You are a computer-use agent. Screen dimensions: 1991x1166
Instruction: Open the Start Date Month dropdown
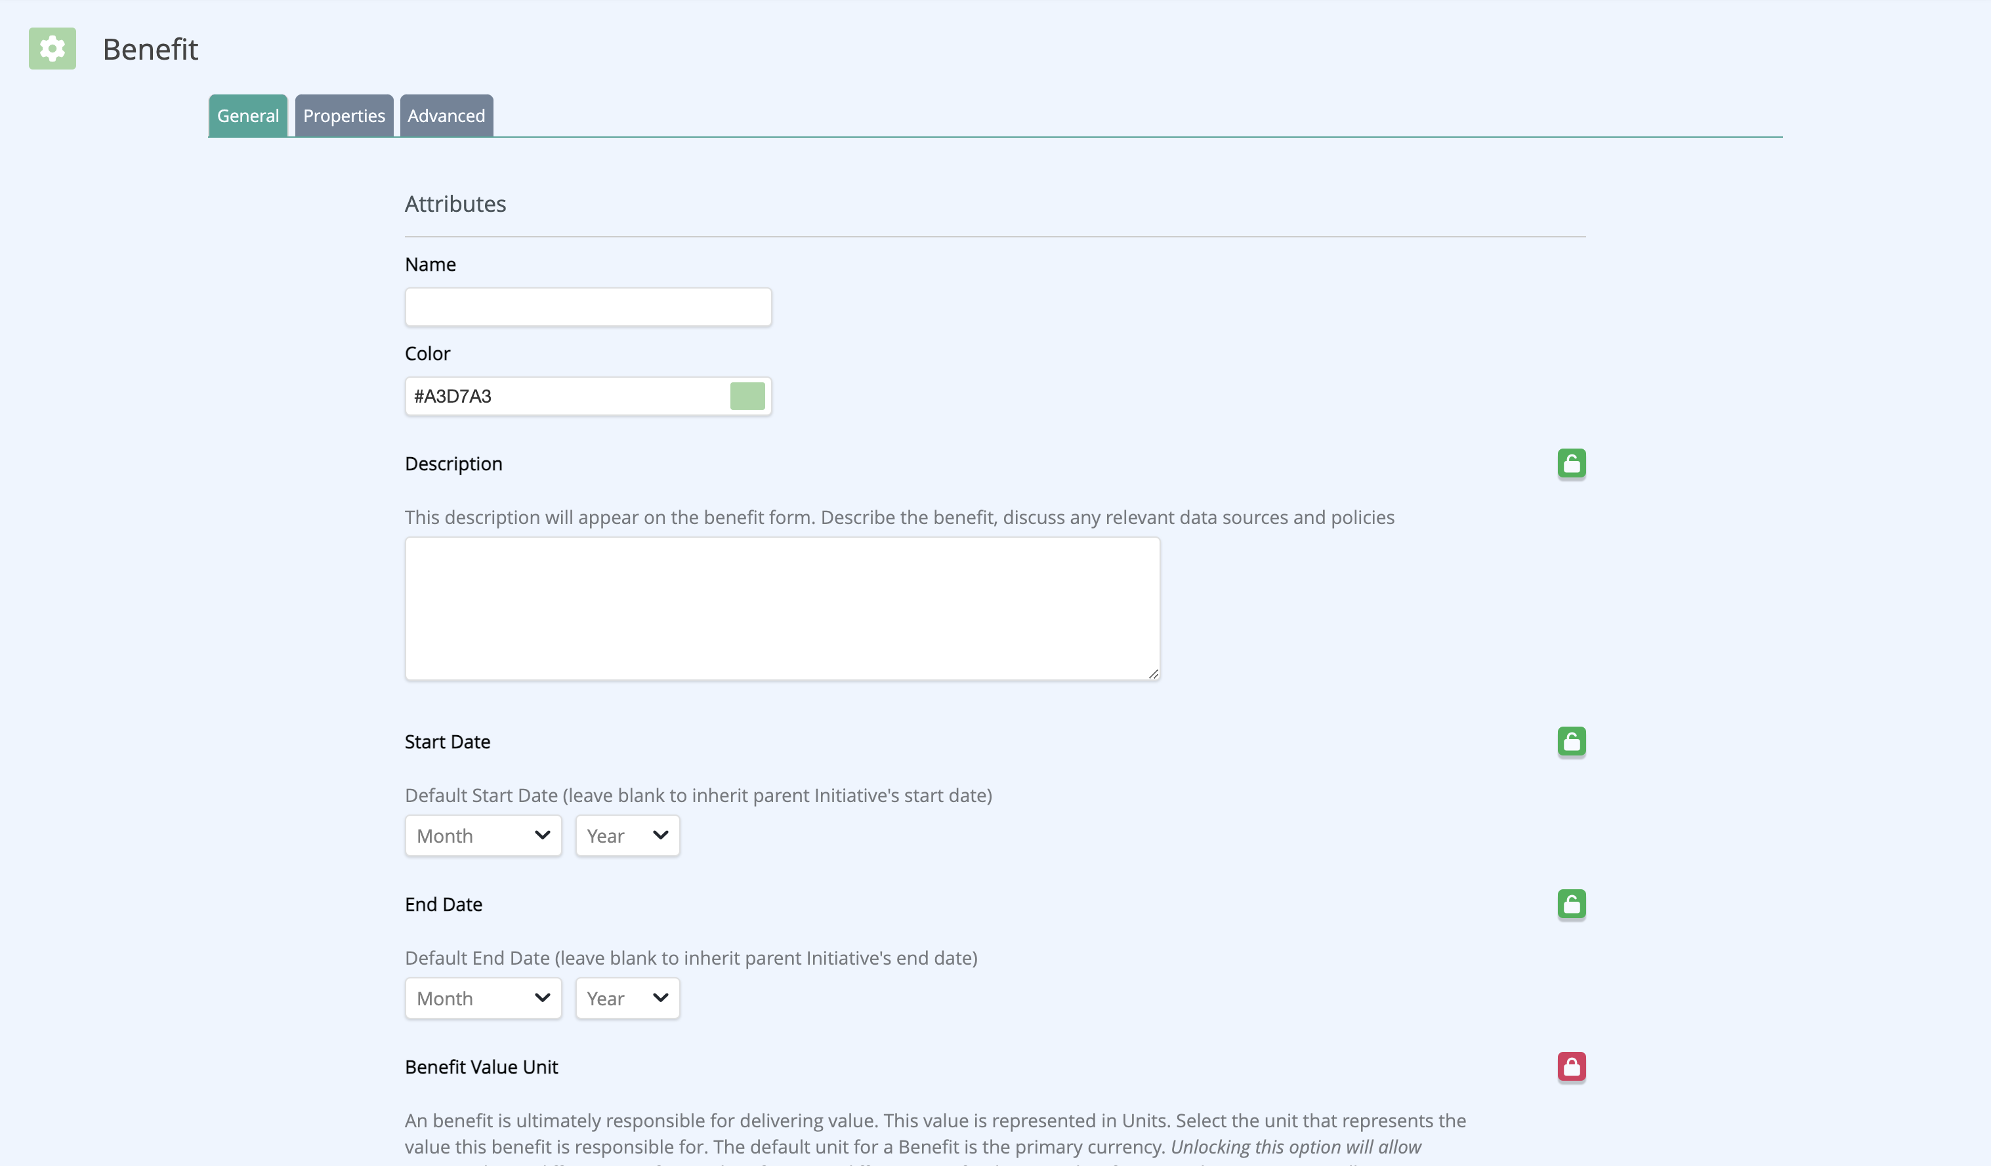(483, 835)
